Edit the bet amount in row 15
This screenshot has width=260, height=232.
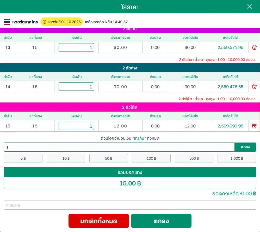pyautogui.click(x=76, y=126)
